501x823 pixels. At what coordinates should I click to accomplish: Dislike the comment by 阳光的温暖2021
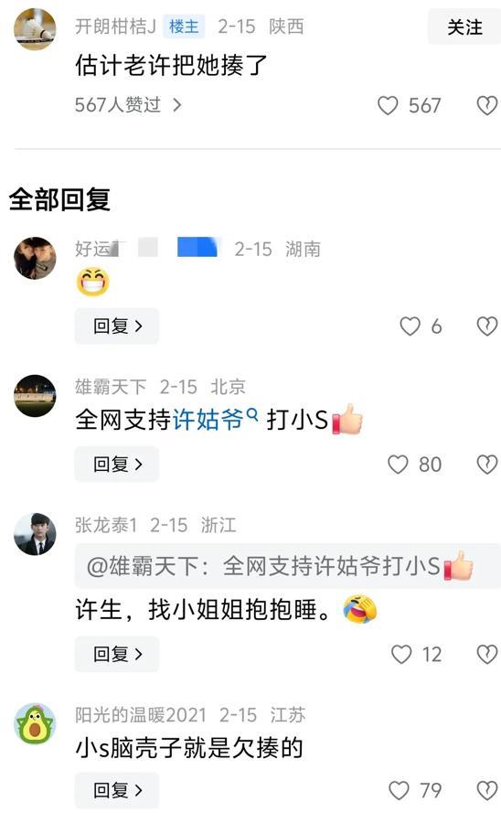pos(487,790)
